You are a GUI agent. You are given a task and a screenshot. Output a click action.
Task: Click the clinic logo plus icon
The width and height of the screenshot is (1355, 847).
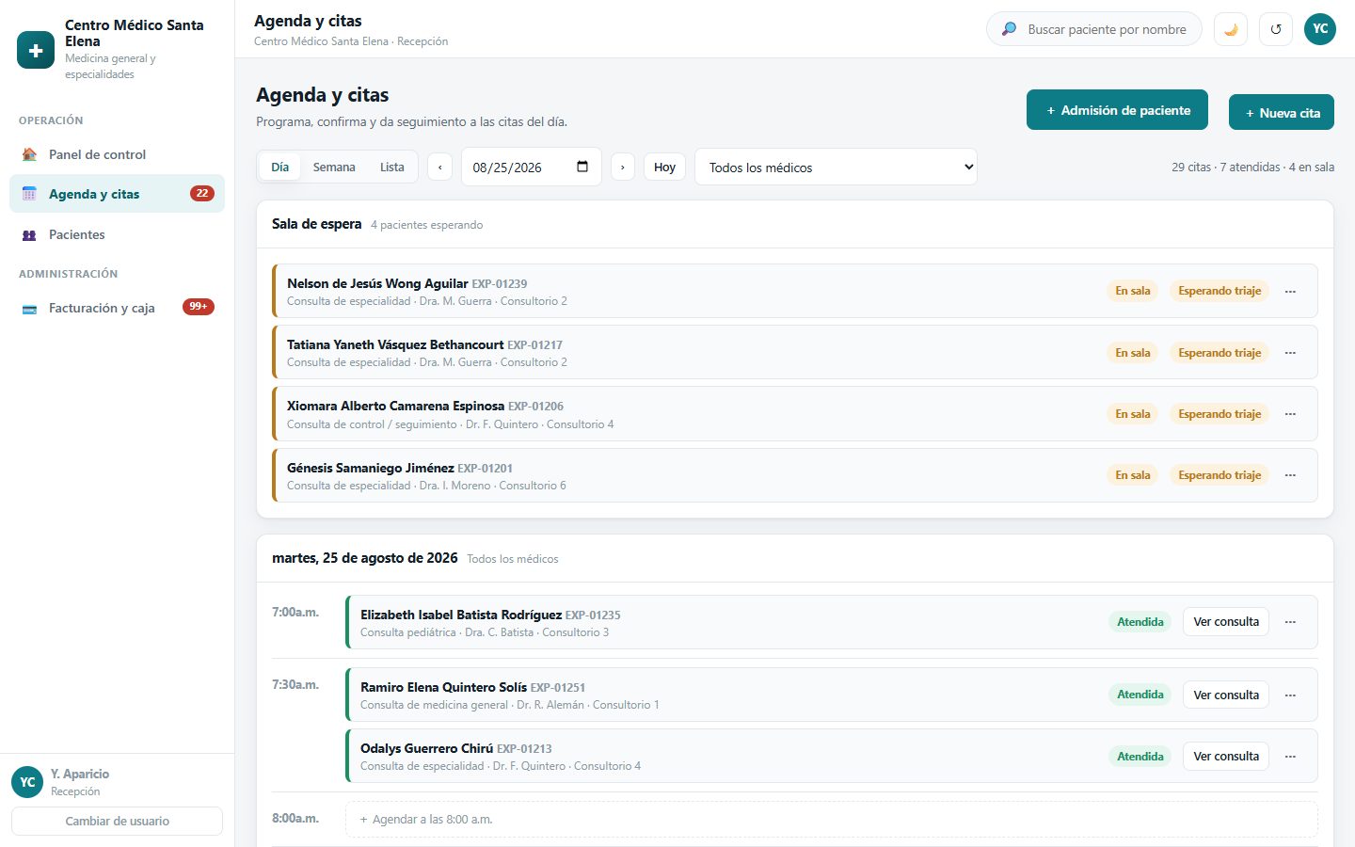[x=36, y=50]
